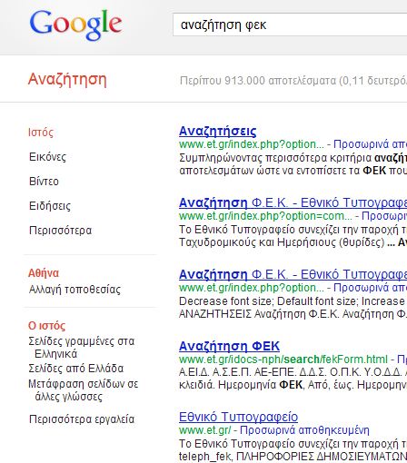Select the Ιστός search category

[x=41, y=133]
